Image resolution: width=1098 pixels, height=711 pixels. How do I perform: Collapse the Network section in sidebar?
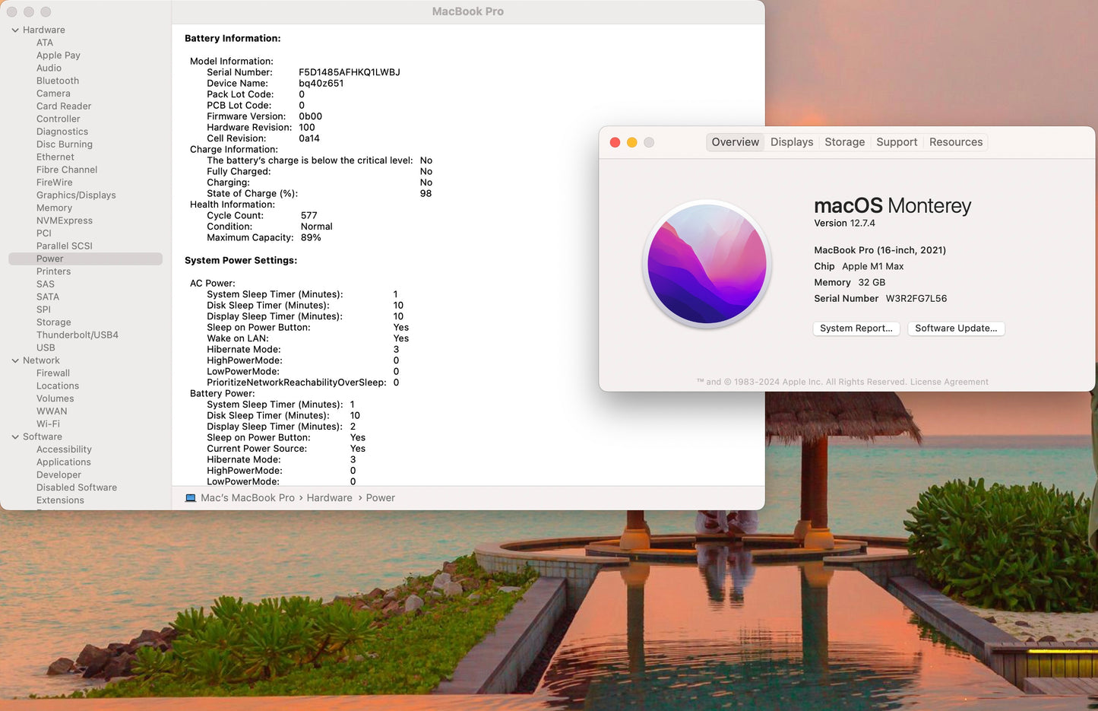[15, 360]
